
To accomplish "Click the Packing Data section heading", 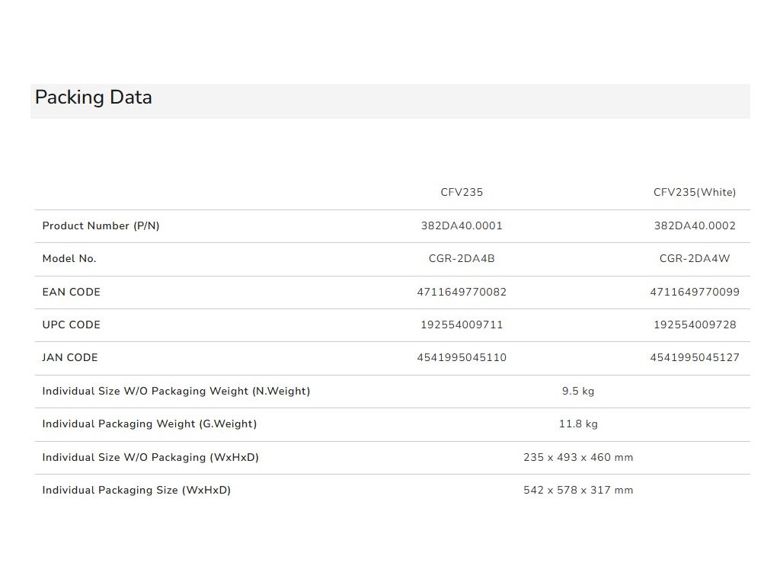I will (94, 97).
